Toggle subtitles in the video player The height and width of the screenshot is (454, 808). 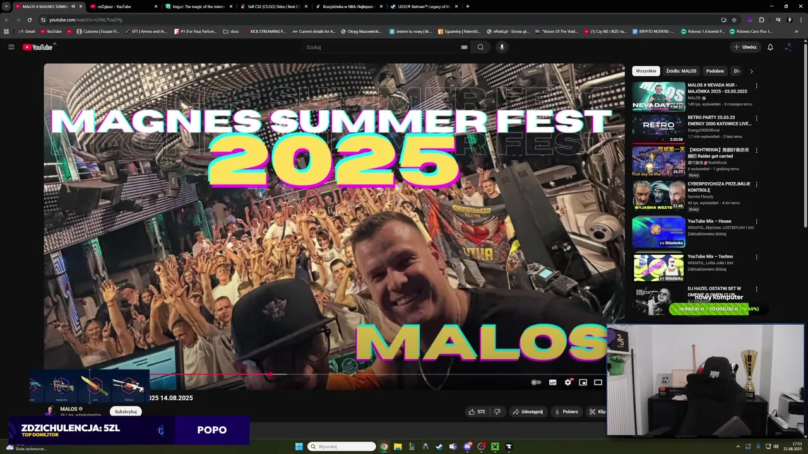pos(552,382)
